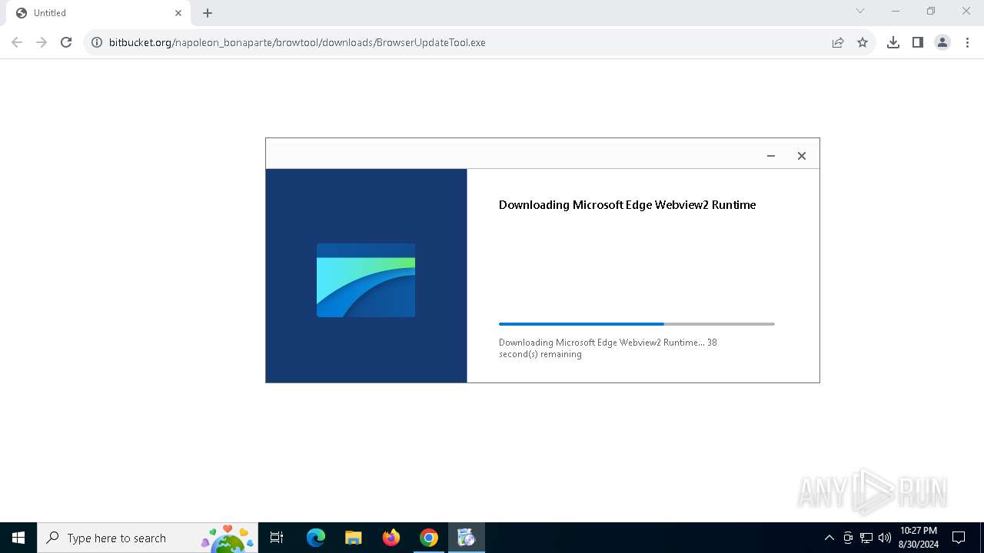984x553 pixels.
Task: View site information icon in address bar
Action: (x=97, y=42)
